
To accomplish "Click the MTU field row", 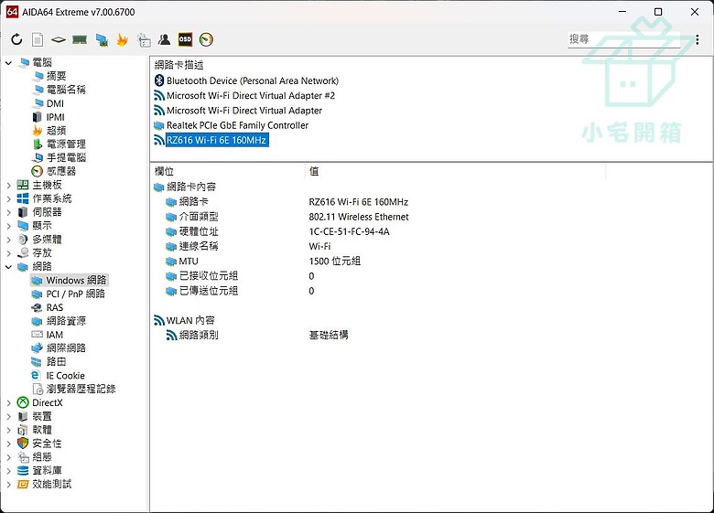I will 188,262.
